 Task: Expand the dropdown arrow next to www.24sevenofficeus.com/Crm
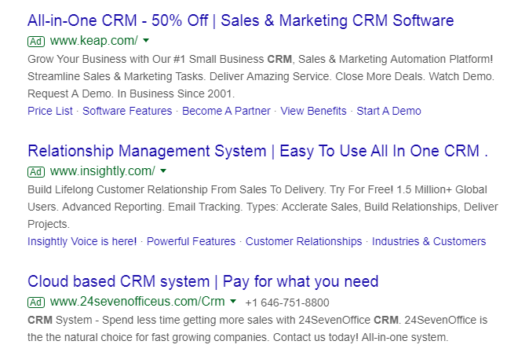click(233, 301)
